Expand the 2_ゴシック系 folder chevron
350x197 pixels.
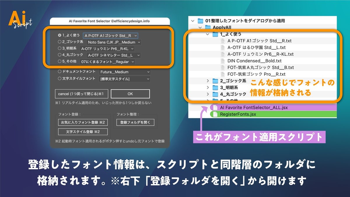(207, 81)
